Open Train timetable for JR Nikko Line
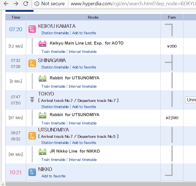The width and height of the screenshot is (196, 186). [53, 160]
